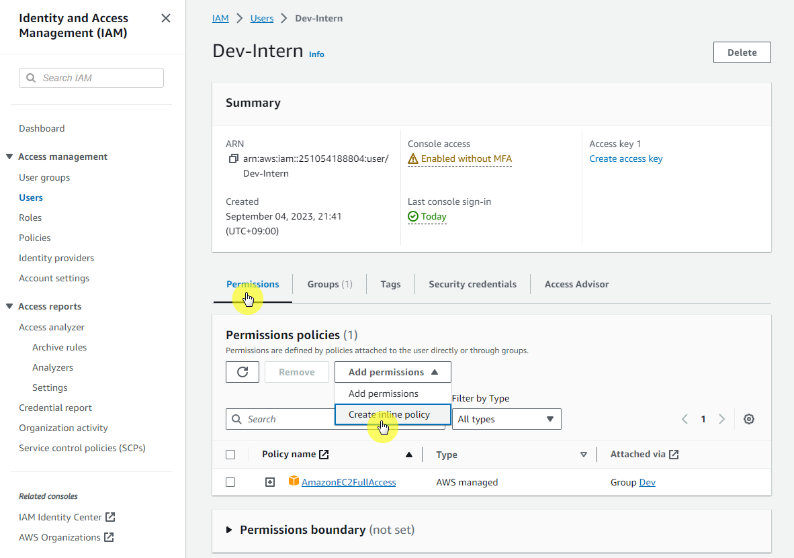
Task: Refresh the permissions policies list
Action: point(242,372)
